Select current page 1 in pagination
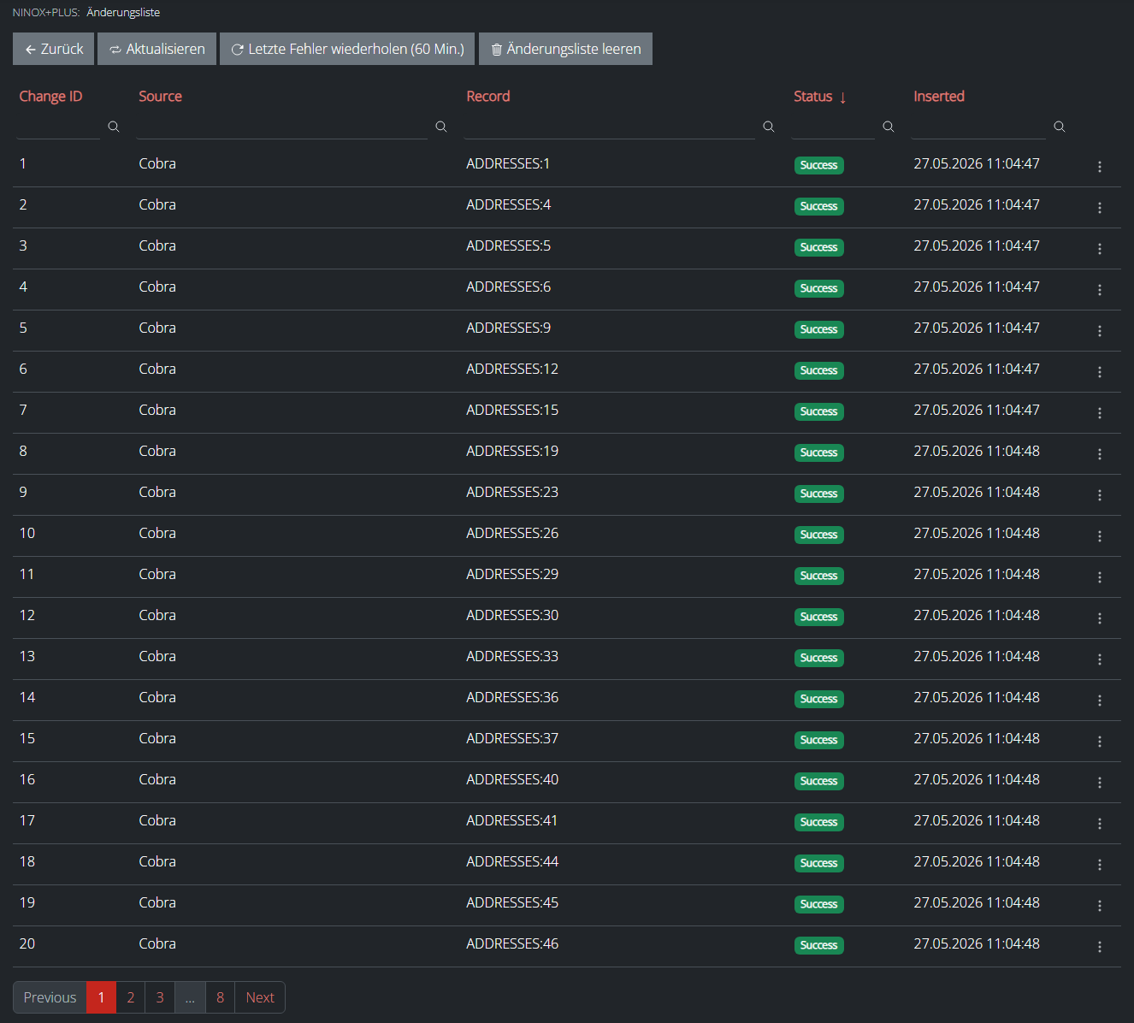This screenshot has width=1134, height=1023. tap(101, 997)
